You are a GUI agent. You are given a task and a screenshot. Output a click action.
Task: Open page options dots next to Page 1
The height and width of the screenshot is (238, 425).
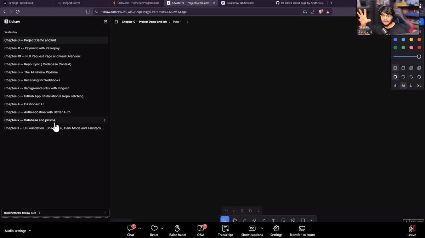click(187, 22)
